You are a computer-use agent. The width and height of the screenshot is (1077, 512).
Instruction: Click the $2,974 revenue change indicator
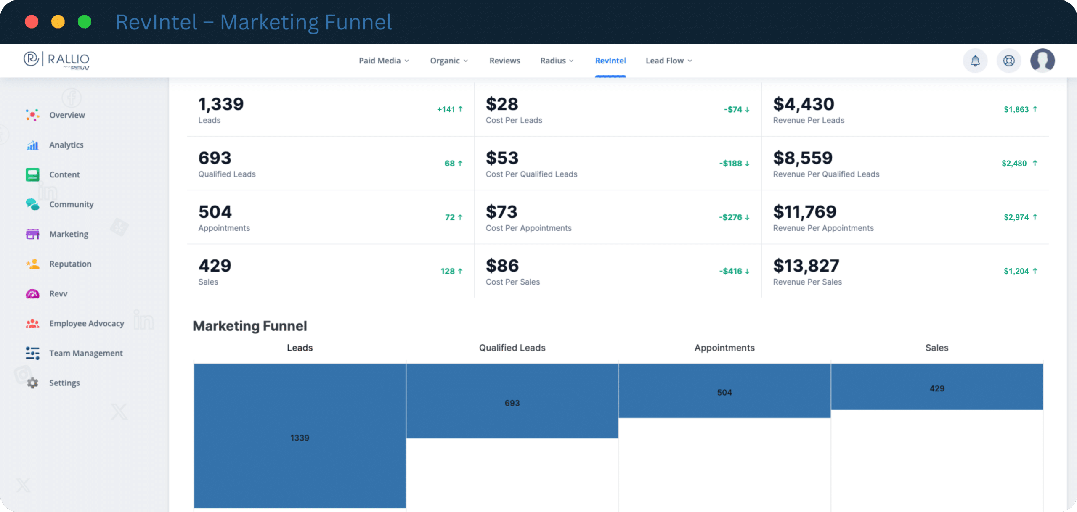[1021, 217]
